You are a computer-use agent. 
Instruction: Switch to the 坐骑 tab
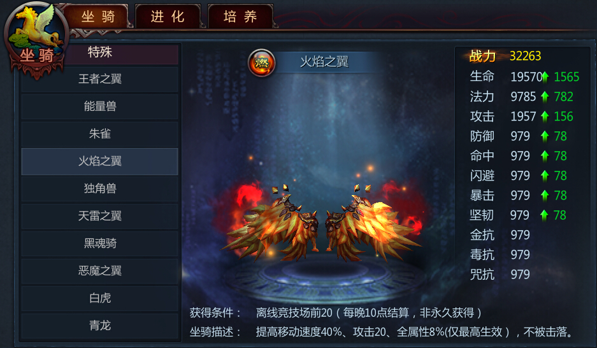98,17
